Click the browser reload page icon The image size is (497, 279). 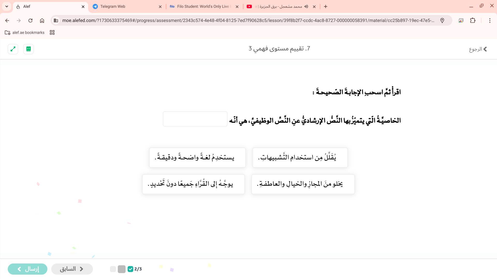tap(30, 20)
